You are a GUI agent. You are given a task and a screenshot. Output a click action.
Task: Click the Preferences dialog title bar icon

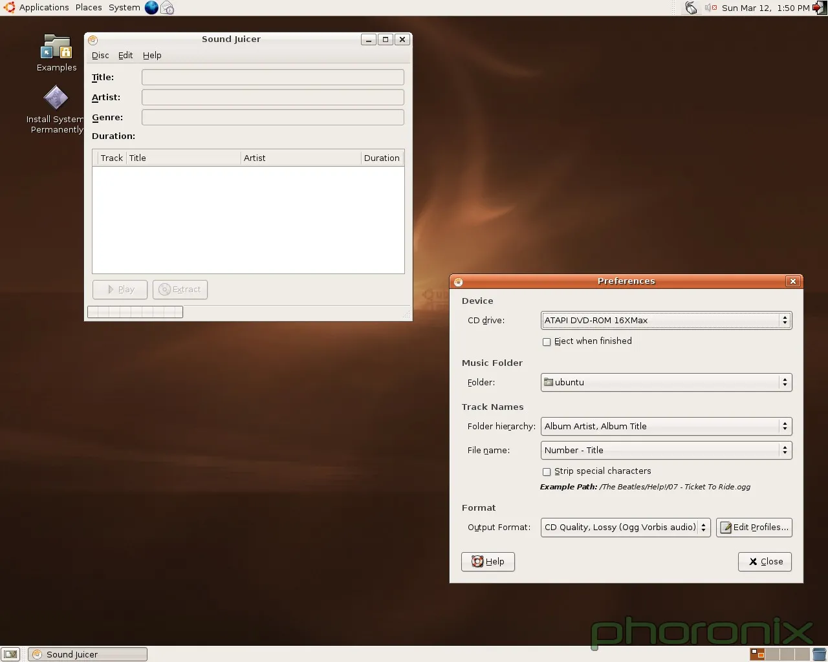coord(458,281)
